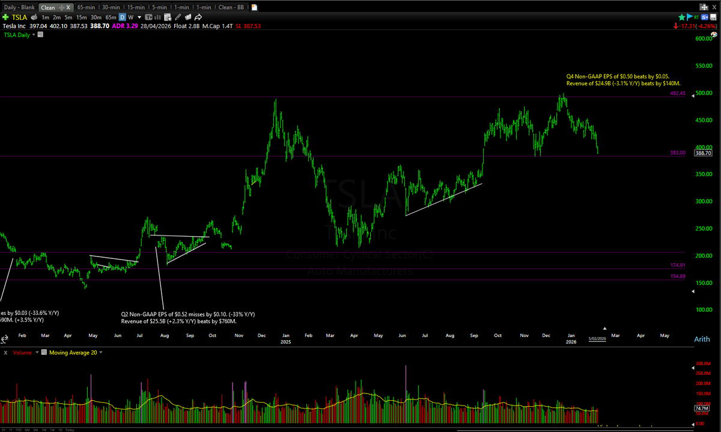Select the 65m timeframe button
Viewport: 721px width, 432px height.
point(111,17)
